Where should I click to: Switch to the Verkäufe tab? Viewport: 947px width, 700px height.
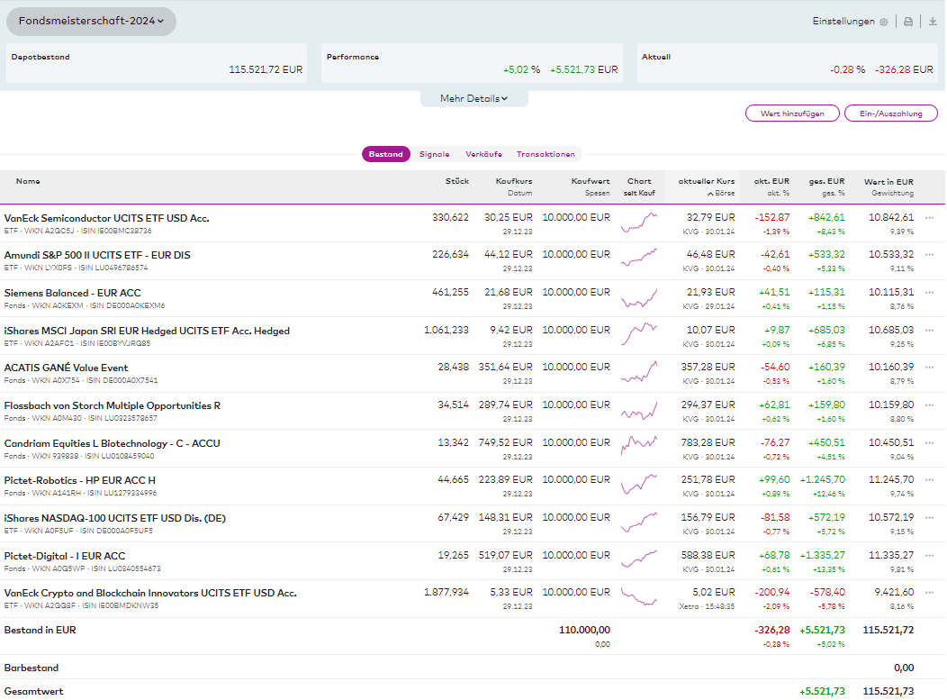[483, 154]
